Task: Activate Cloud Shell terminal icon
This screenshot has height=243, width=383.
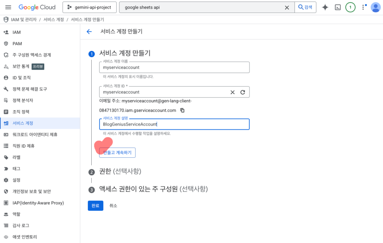Action: click(338, 7)
